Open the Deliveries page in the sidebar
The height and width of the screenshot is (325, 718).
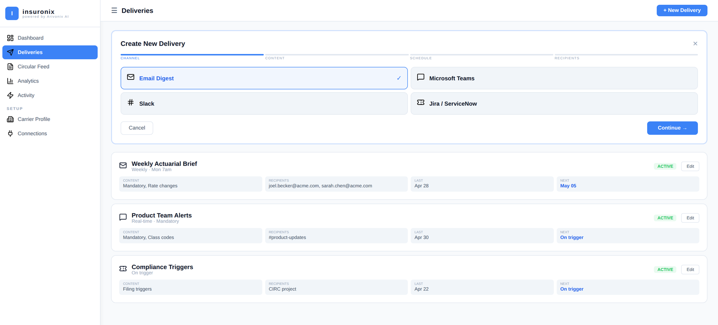coord(50,52)
